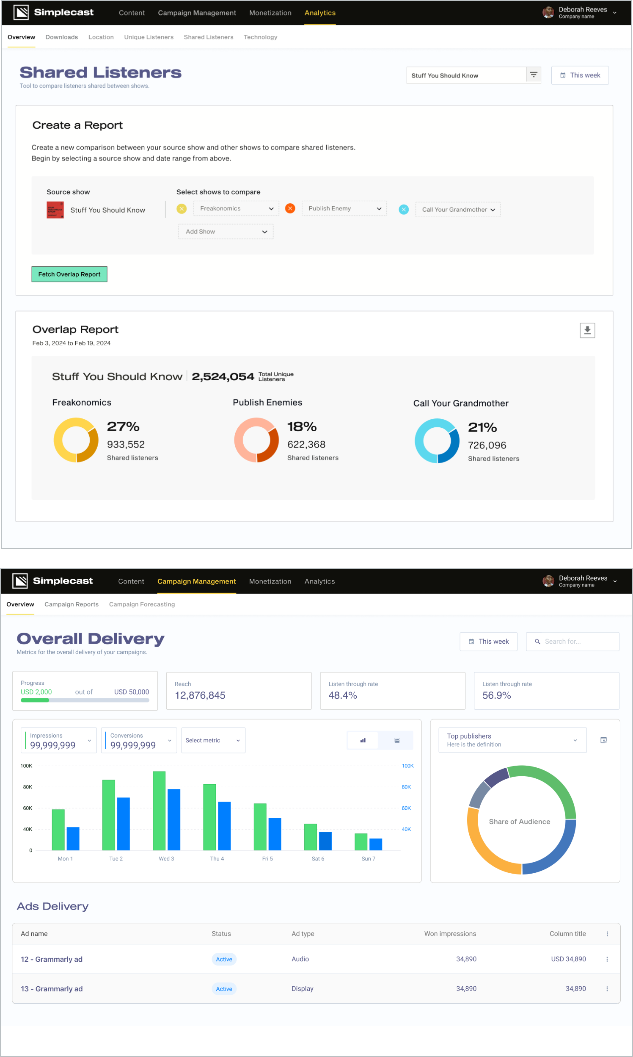
Task: Click the Stuff You Should Know show selector field
Action: coord(466,75)
